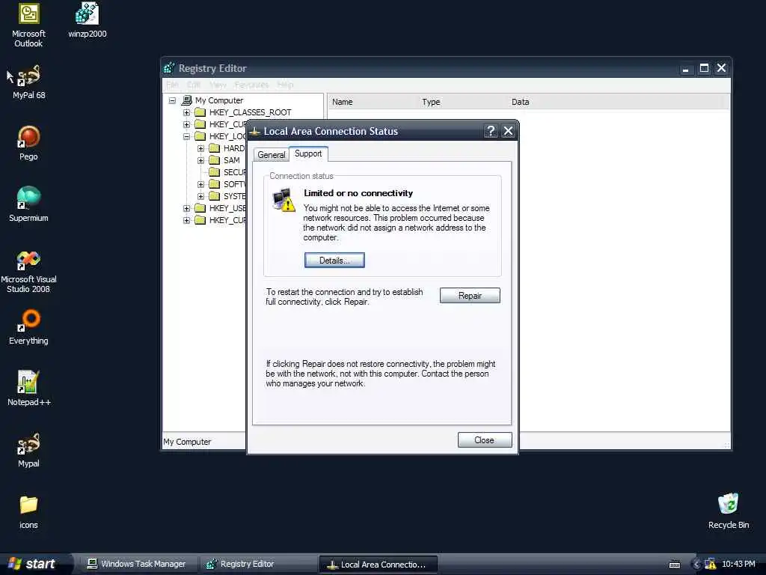The height and width of the screenshot is (575, 766).
Task: Click the help question mark button in dialog
Action: pyautogui.click(x=491, y=131)
